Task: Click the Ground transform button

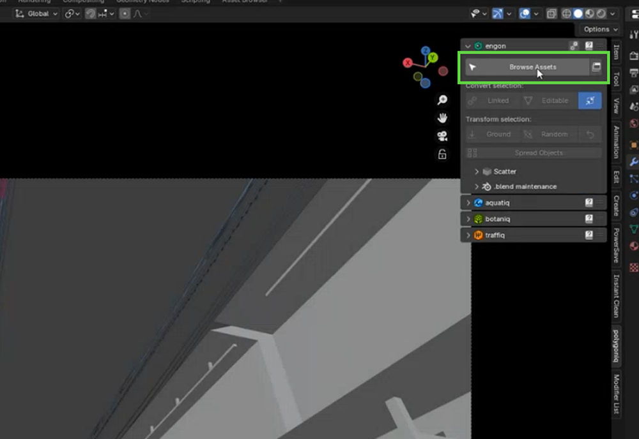Action: (493, 134)
